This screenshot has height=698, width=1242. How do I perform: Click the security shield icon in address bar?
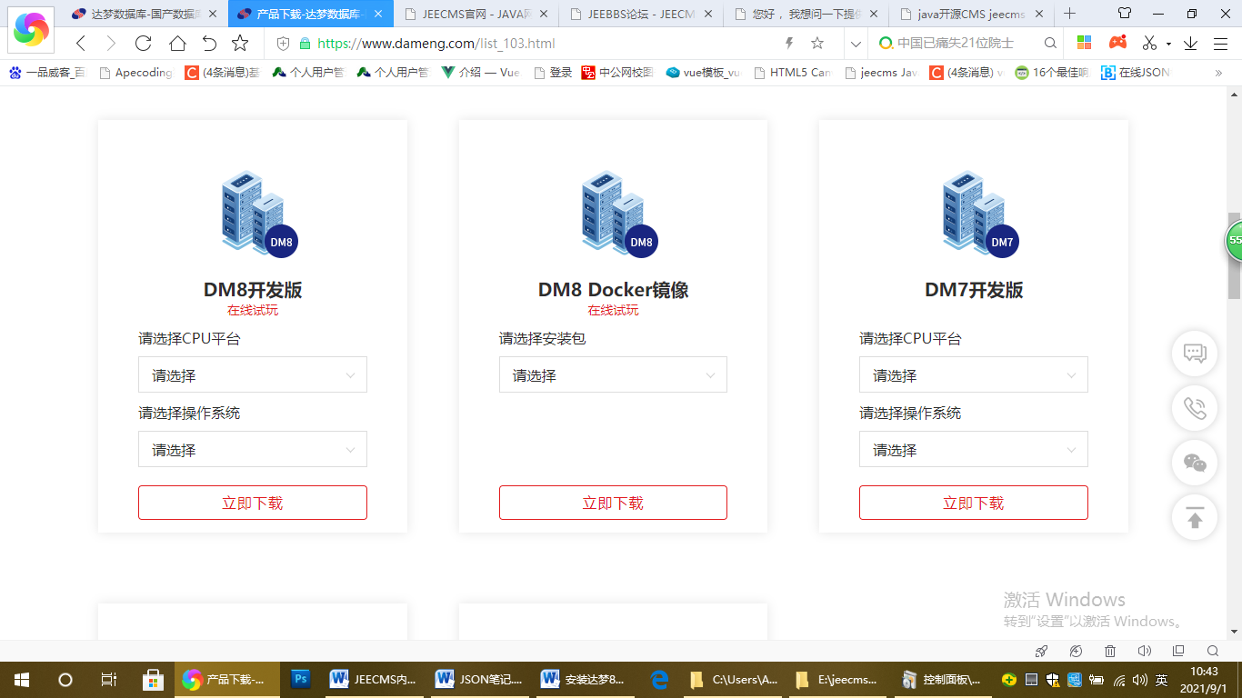click(x=283, y=44)
